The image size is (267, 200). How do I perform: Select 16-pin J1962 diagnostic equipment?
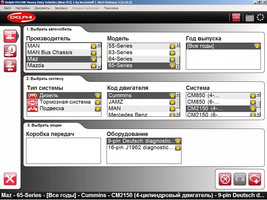[x=144, y=147]
